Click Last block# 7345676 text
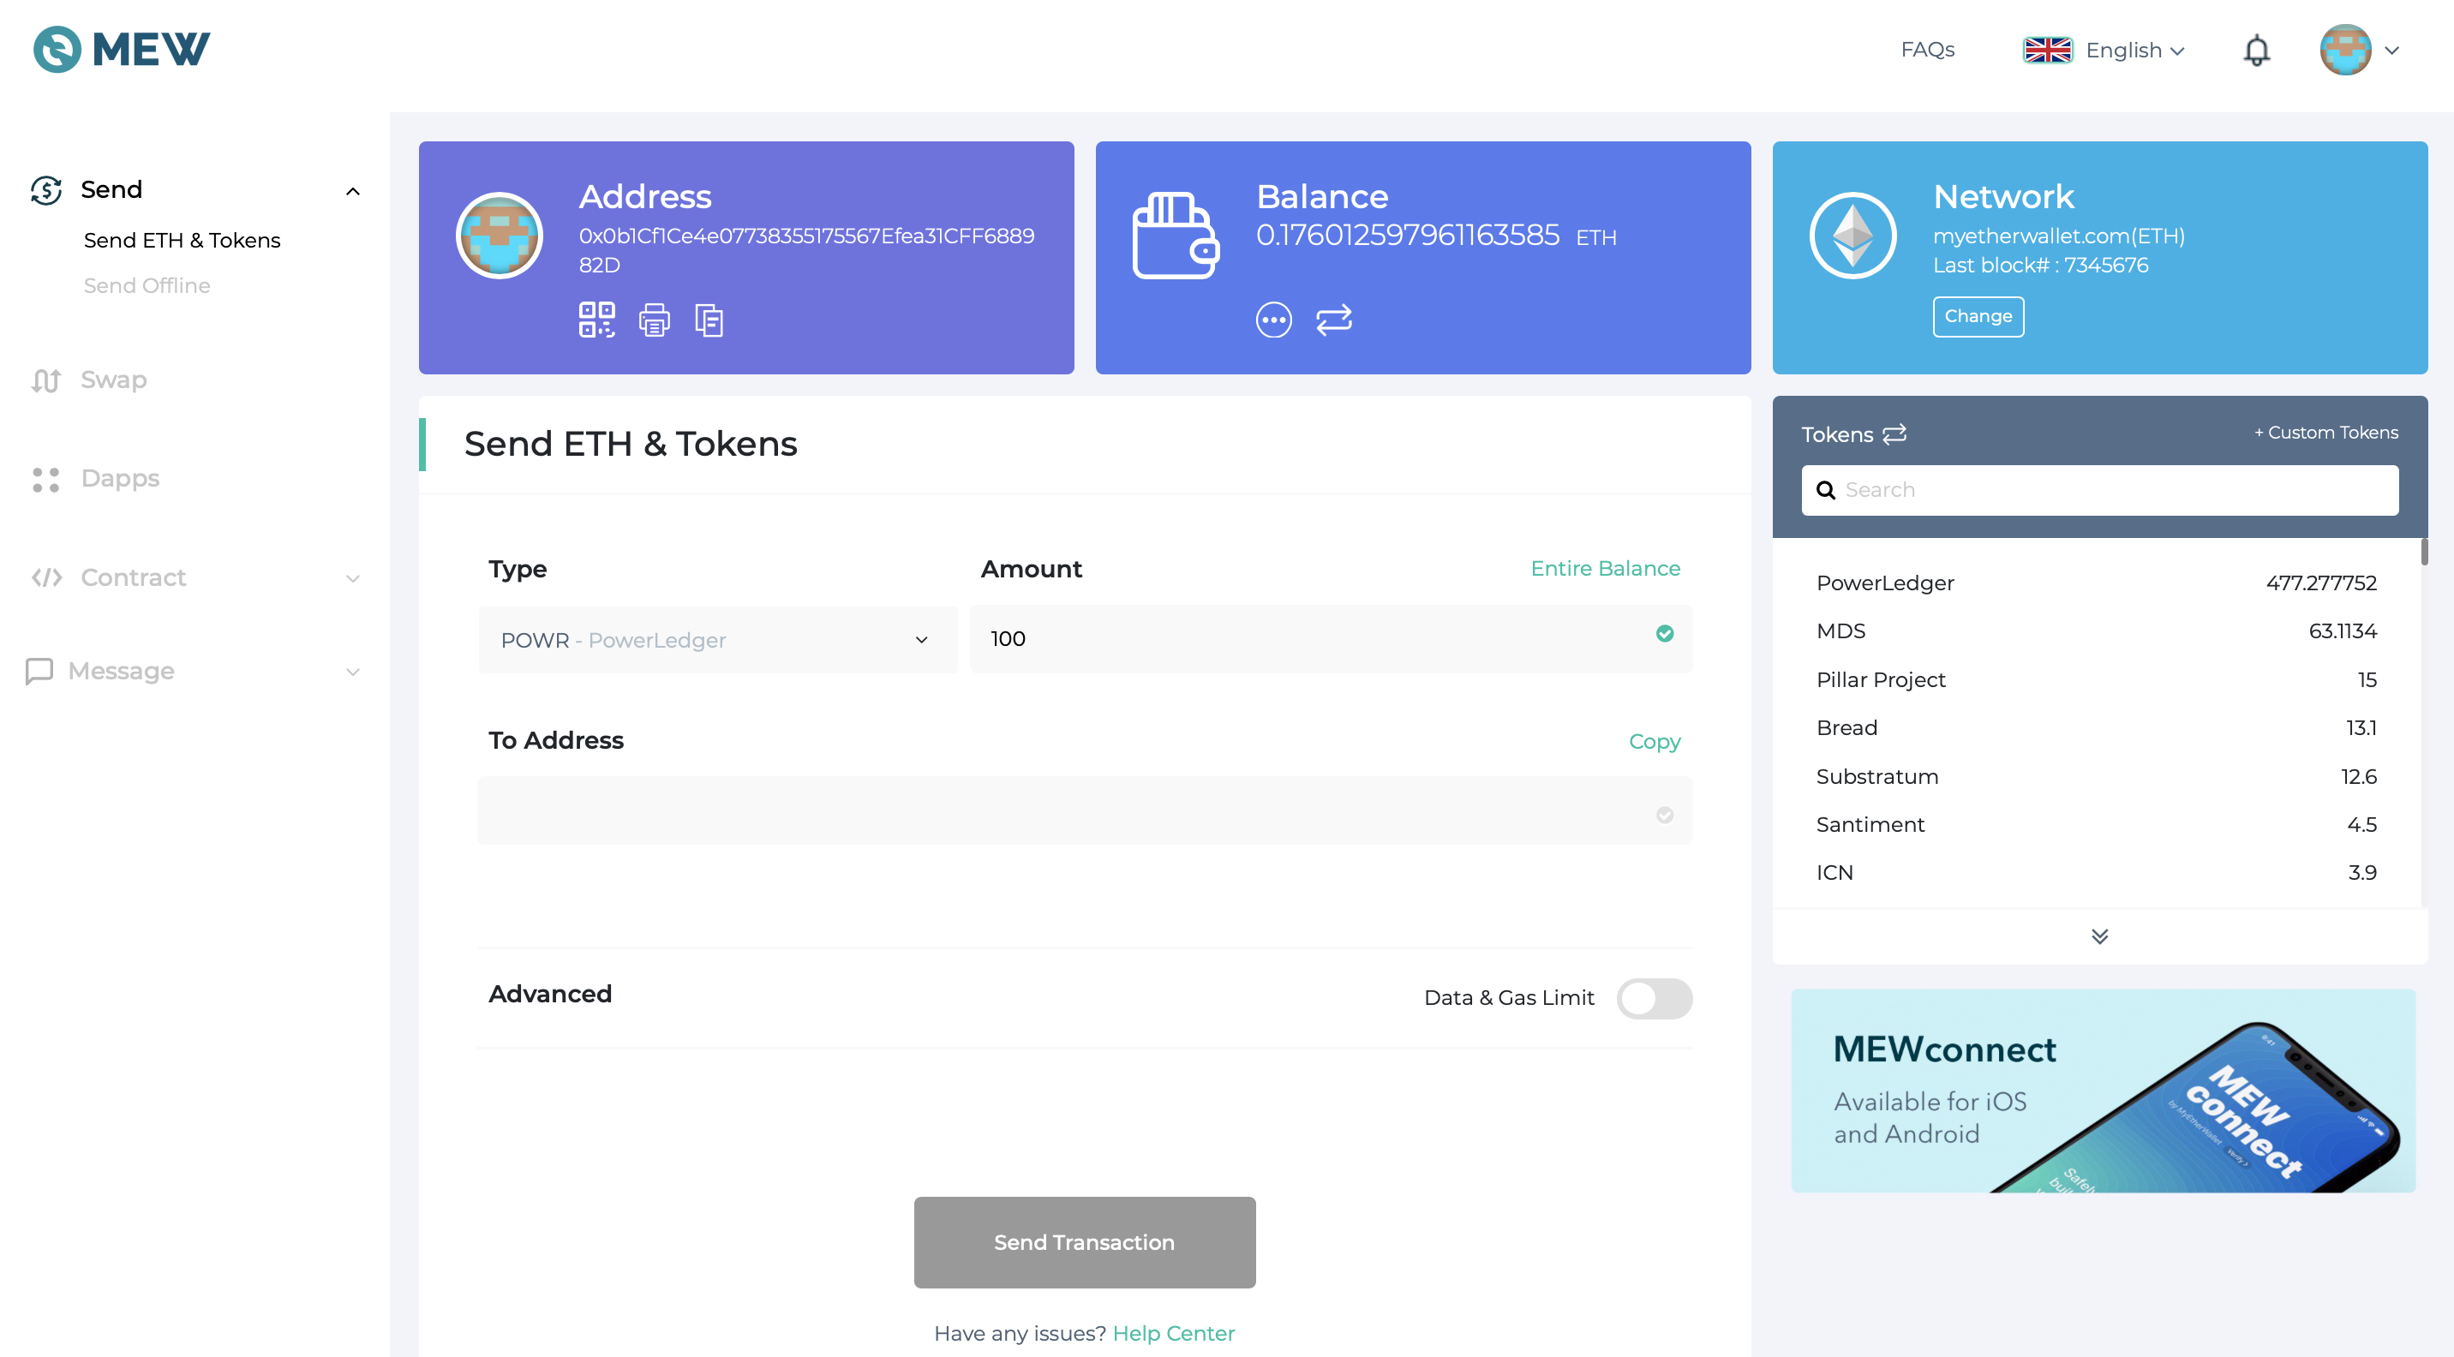Viewport: 2454px width, 1357px height. point(2039,266)
